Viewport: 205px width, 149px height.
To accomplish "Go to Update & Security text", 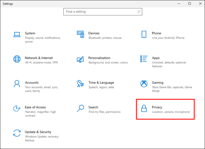I will point(38,132).
